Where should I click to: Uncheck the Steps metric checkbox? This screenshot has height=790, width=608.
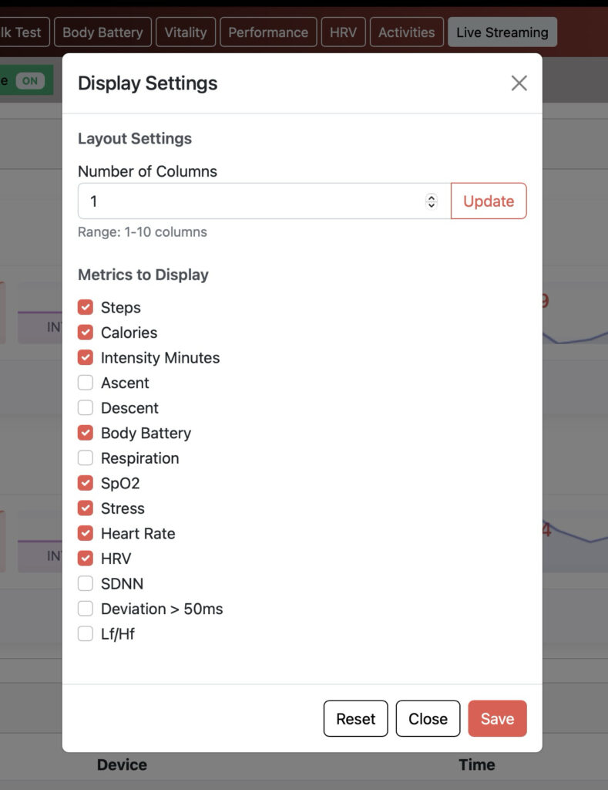click(x=86, y=307)
